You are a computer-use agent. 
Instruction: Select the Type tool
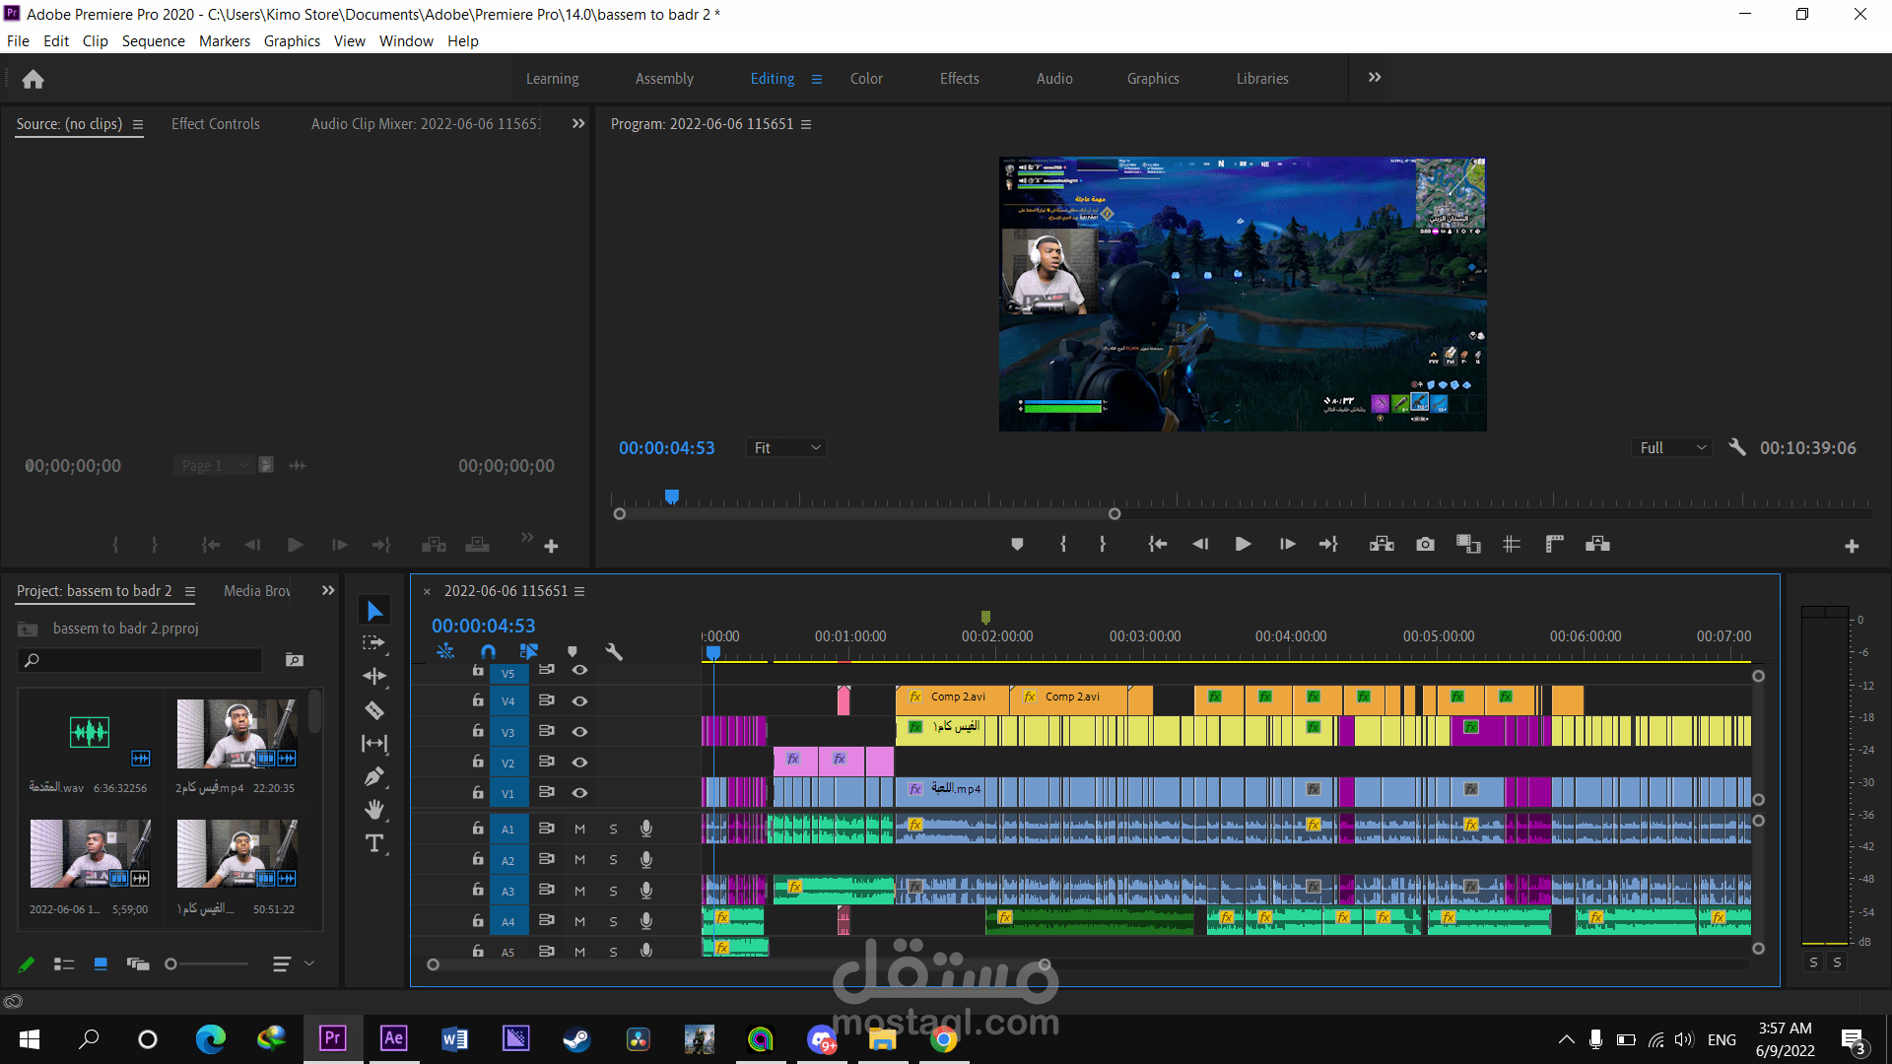[x=374, y=843]
